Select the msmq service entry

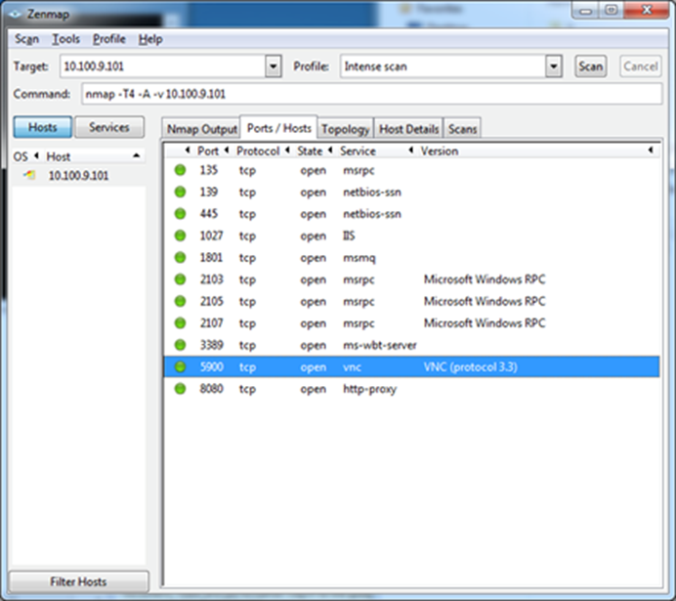coord(359,258)
